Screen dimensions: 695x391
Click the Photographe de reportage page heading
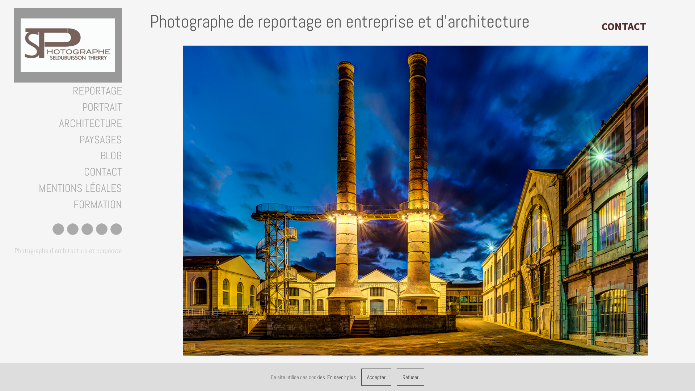pos(339,22)
